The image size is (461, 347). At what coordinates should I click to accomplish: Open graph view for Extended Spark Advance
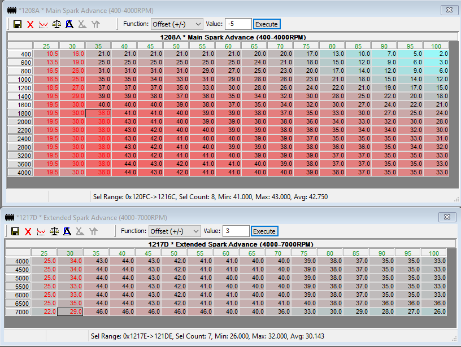[41, 231]
